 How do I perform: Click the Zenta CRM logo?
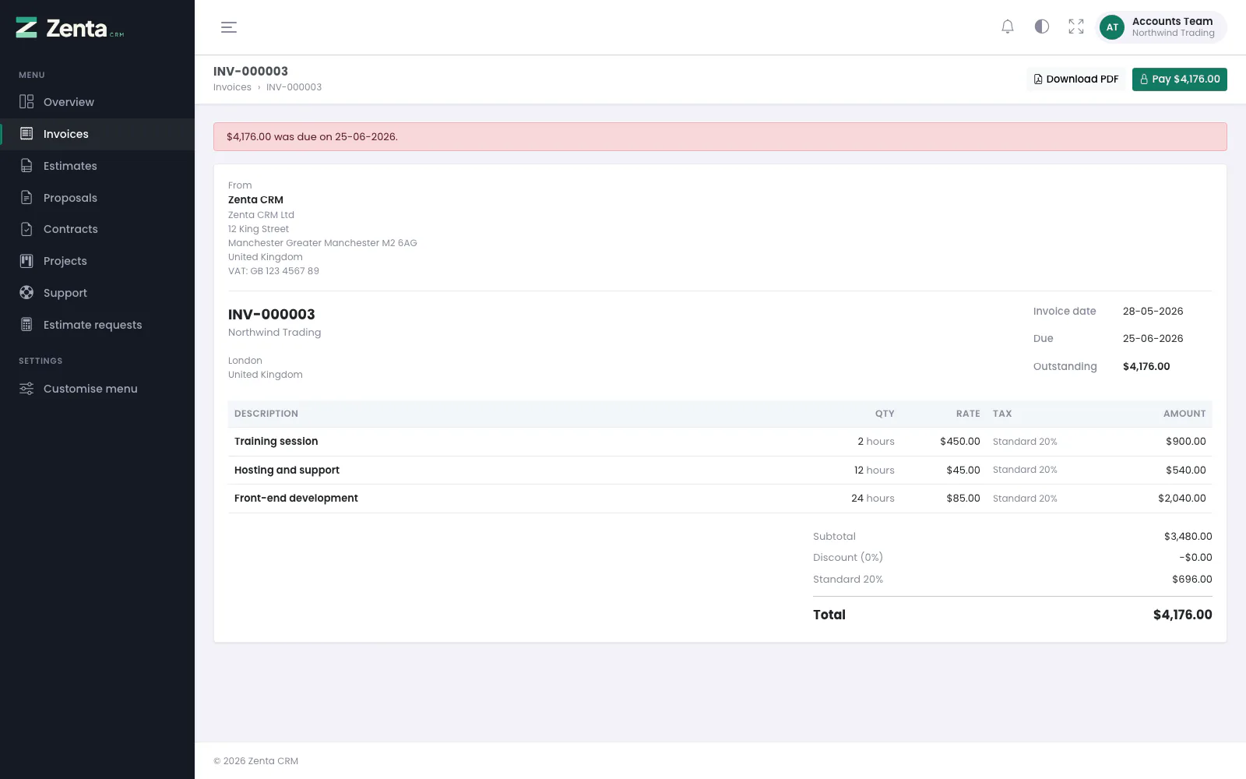pos(70,28)
